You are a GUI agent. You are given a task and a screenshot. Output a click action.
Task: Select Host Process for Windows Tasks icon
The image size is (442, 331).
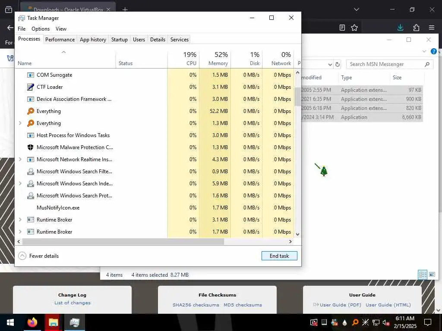pos(31,135)
